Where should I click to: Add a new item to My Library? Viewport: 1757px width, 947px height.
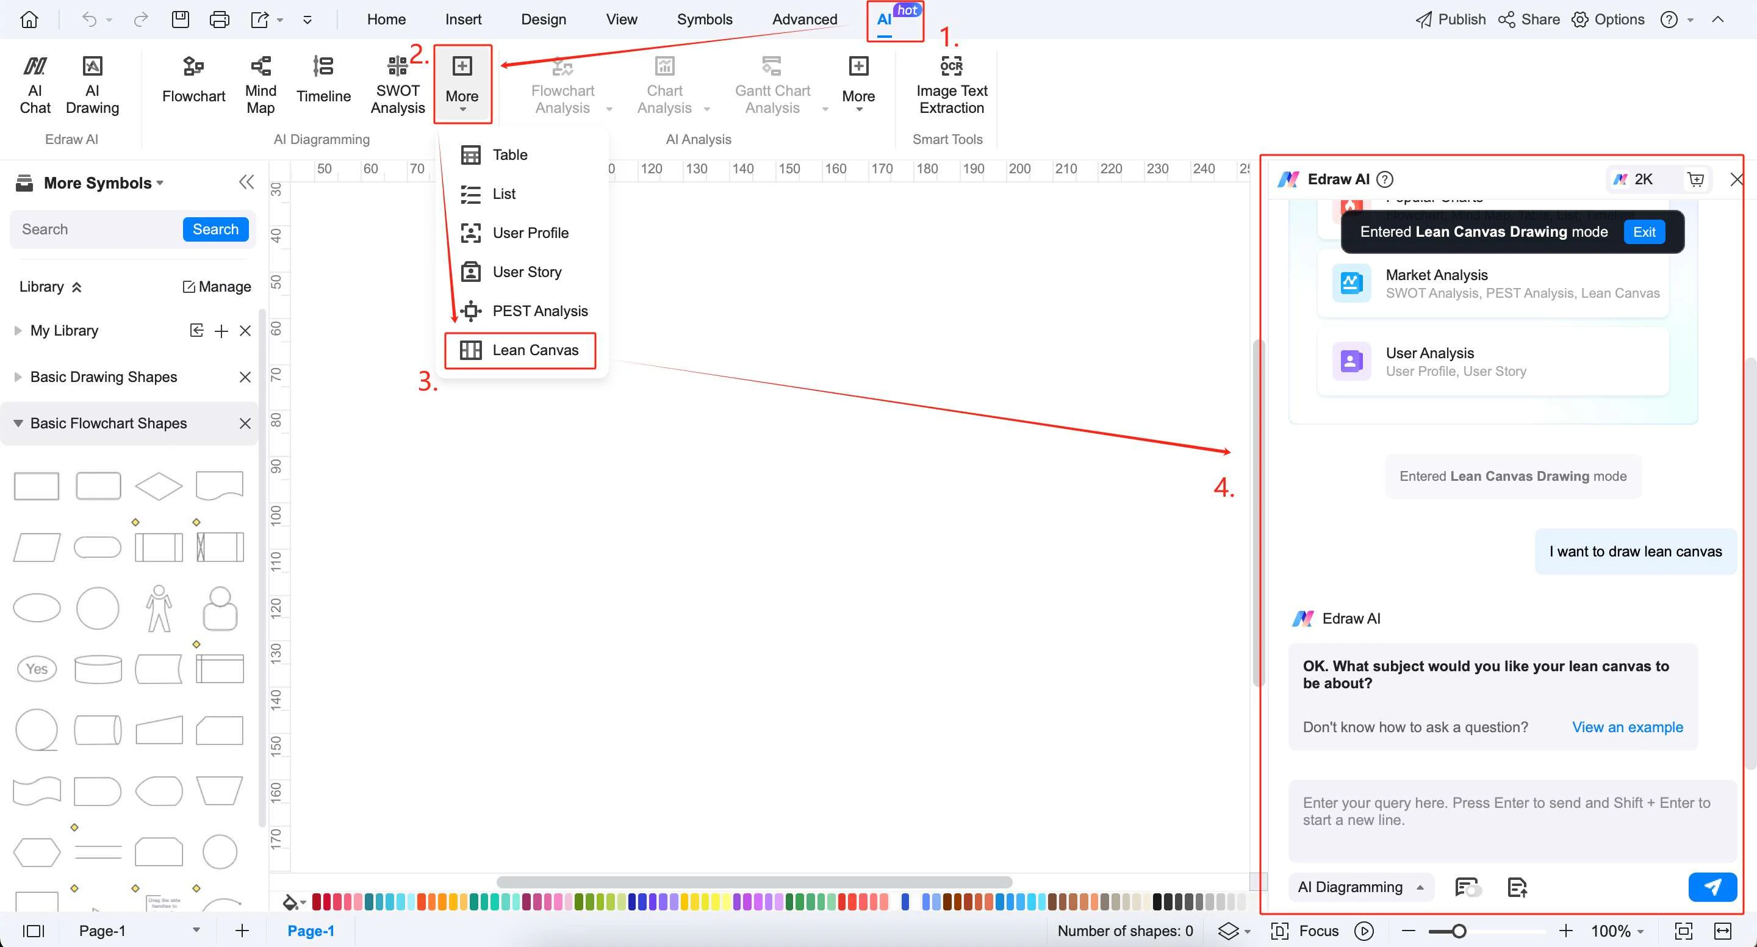[221, 331]
